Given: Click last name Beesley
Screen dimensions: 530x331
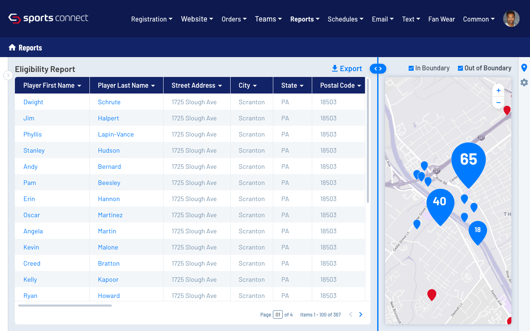Looking at the screenshot, I should pos(109,183).
